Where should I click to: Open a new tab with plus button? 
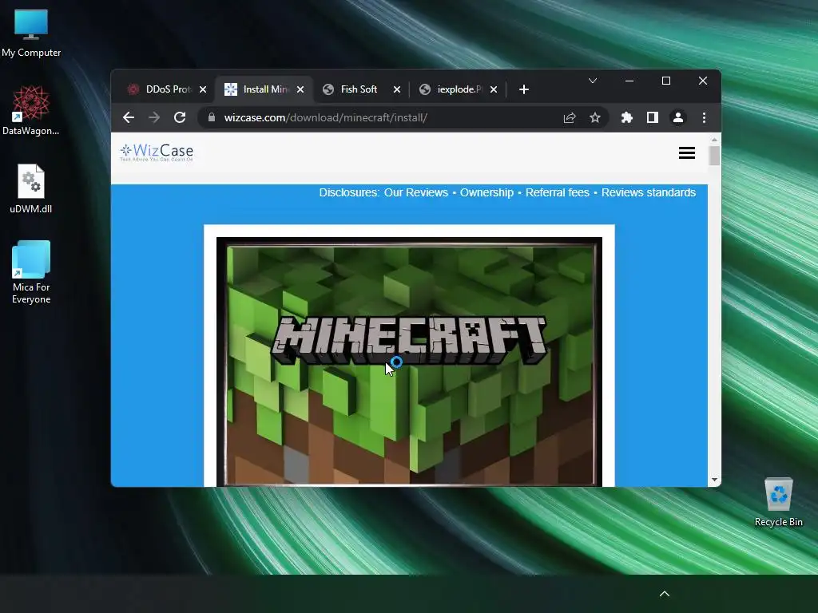coord(524,89)
